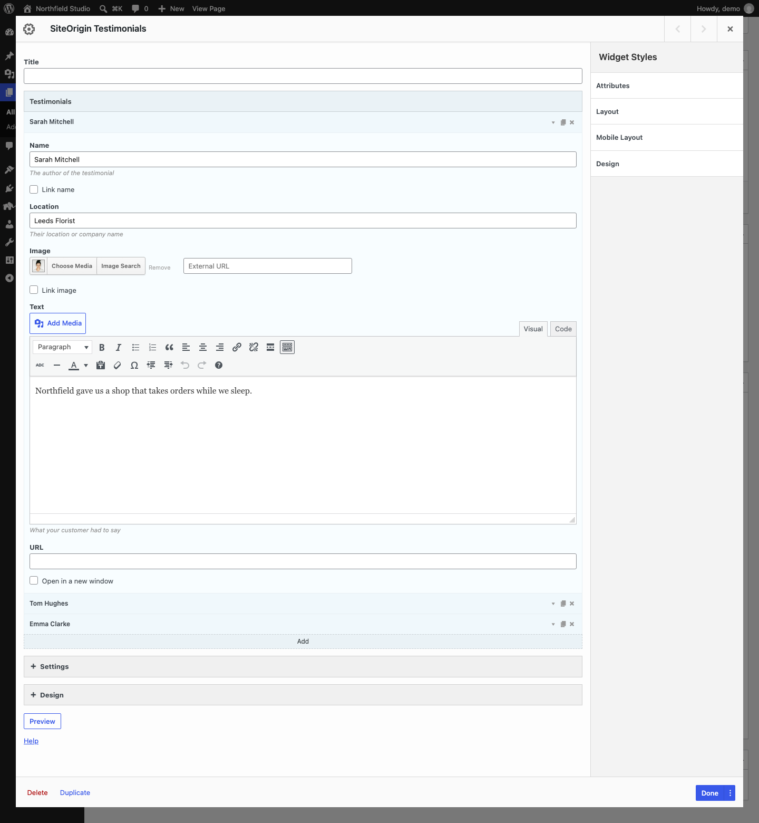The image size is (759, 823).
Task: Insert a Read More tag
Action: click(270, 347)
